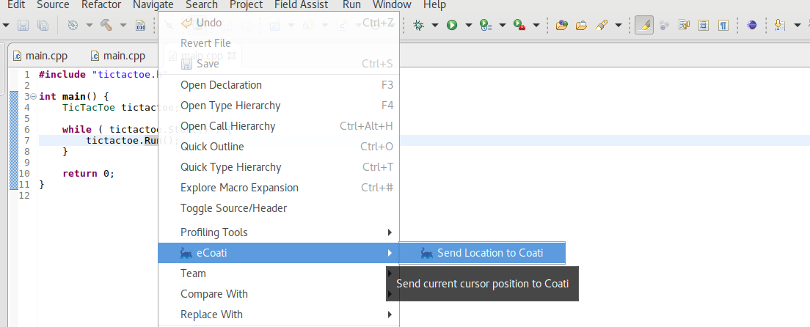Screen dimensions: 810x327
Task: Open the Field Assist menu
Action: 301,5
